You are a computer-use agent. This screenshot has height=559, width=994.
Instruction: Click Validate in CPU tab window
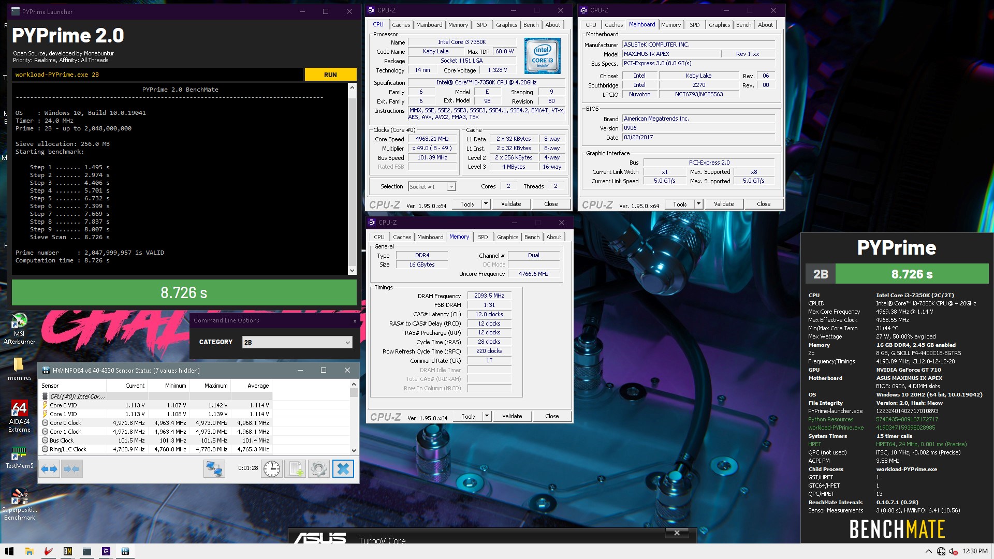click(511, 204)
